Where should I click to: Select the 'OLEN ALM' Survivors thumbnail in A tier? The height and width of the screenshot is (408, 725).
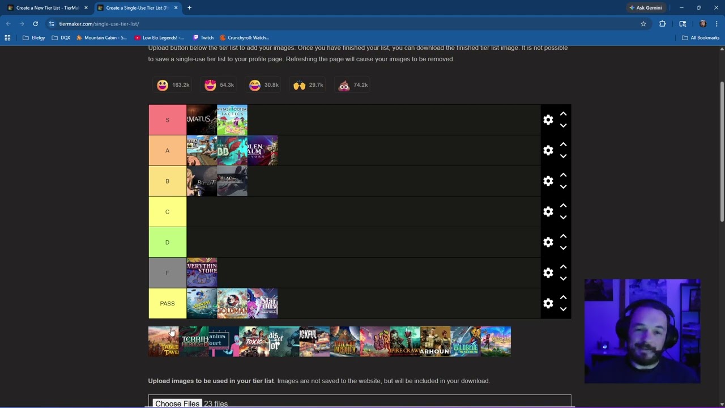(x=262, y=150)
